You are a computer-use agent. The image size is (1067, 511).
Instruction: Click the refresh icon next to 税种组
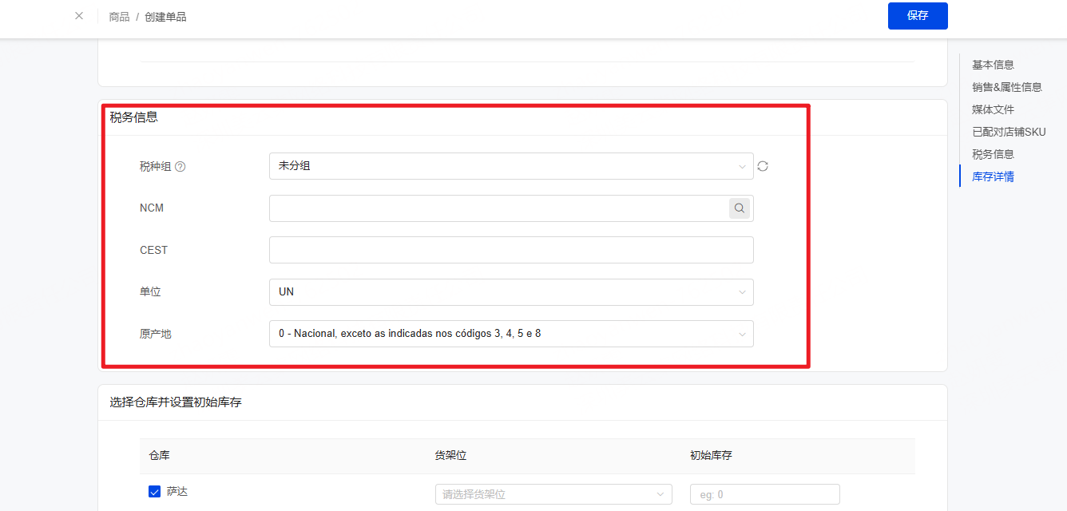click(x=763, y=166)
